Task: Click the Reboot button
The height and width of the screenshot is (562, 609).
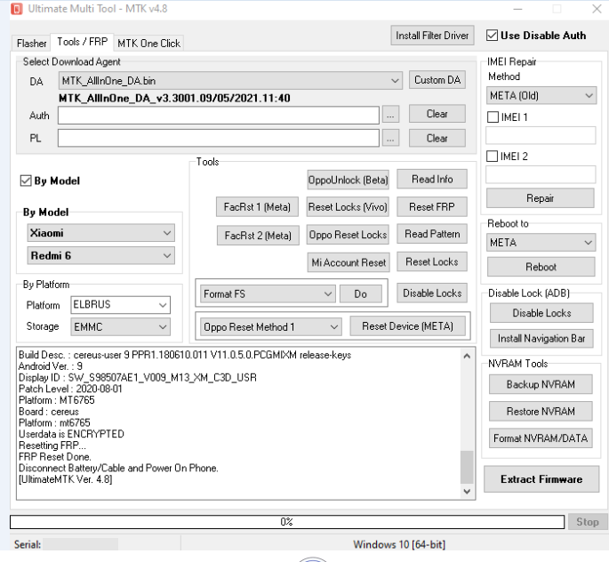Action: coord(541,267)
